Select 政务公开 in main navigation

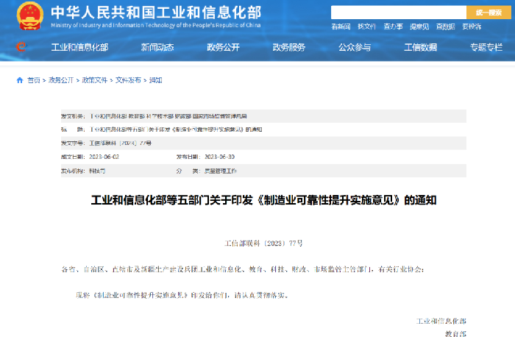223,47
